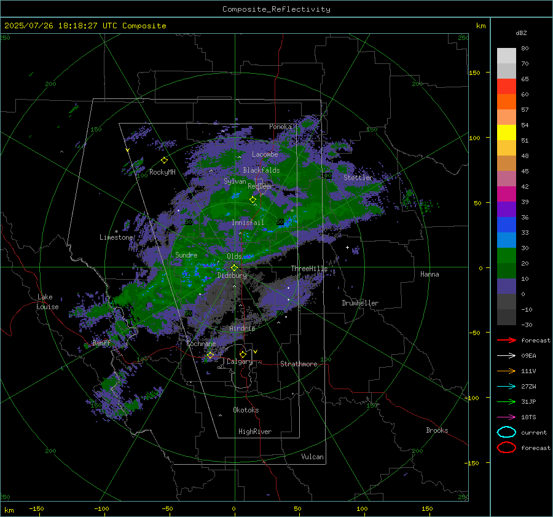Click the -30 value in the dBZ legend
553x517 pixels.
pos(527,325)
